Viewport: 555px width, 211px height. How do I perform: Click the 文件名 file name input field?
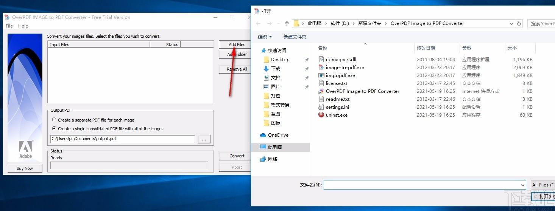(425, 185)
